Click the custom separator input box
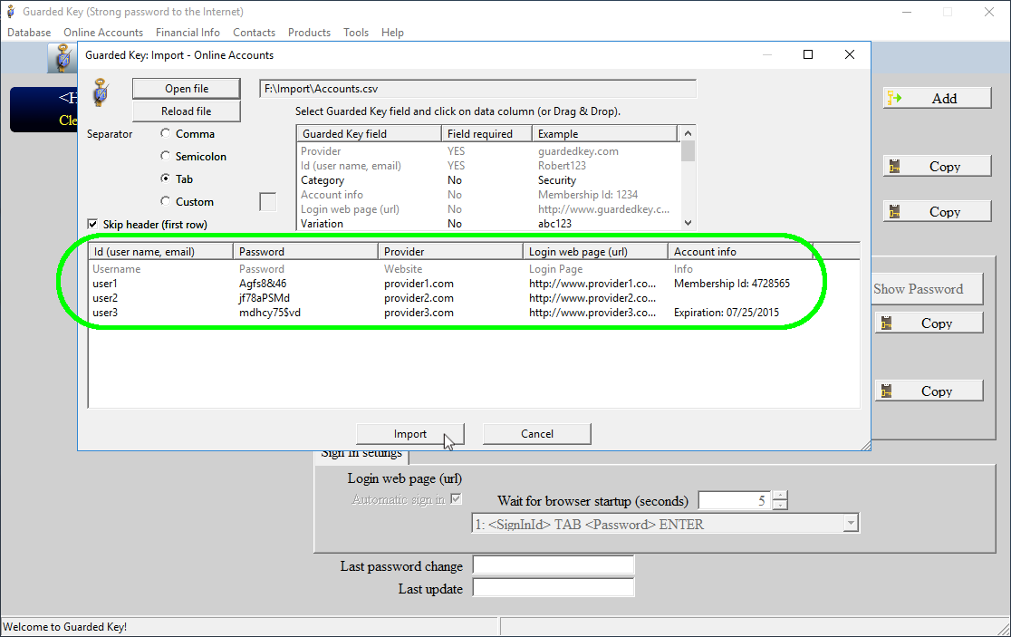1011x637 pixels. (x=267, y=202)
